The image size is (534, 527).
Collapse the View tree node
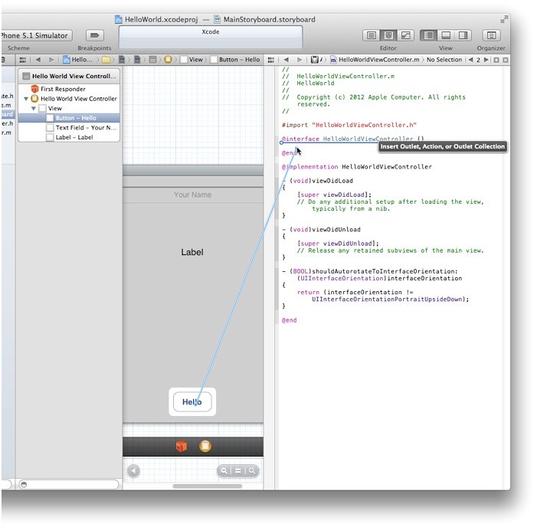pyautogui.click(x=34, y=109)
